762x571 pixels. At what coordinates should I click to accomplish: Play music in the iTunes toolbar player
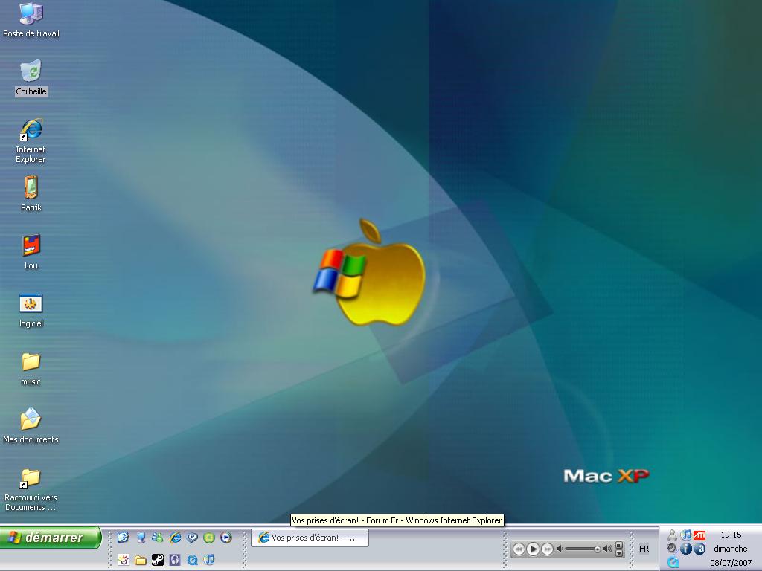click(x=533, y=549)
